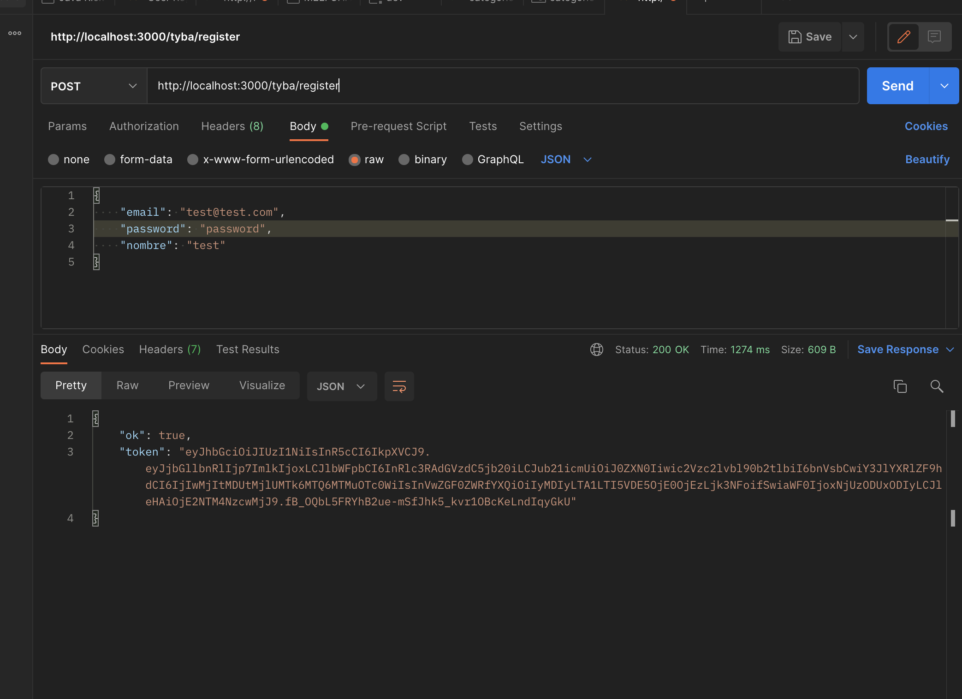Open the Test Results tab
The height and width of the screenshot is (699, 962).
pyautogui.click(x=248, y=349)
